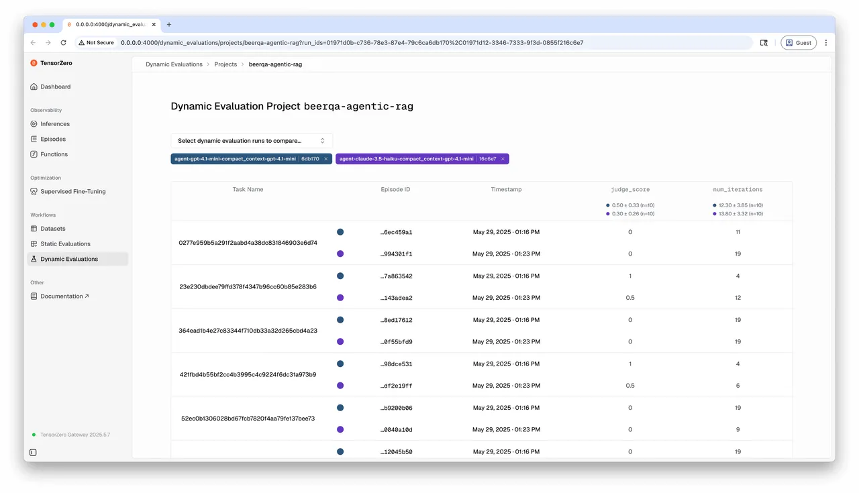Open the Guest profile button

tap(799, 42)
